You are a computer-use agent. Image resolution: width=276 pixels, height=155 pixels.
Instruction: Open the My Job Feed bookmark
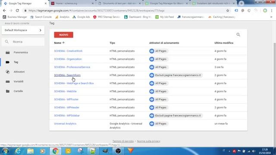[165, 17]
